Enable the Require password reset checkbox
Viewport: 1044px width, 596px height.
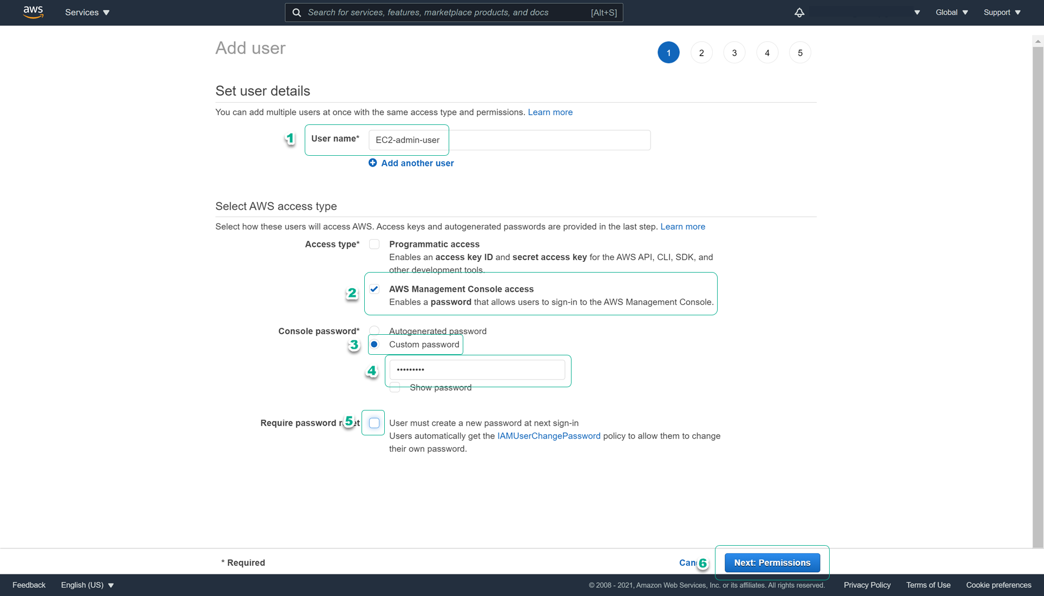374,423
